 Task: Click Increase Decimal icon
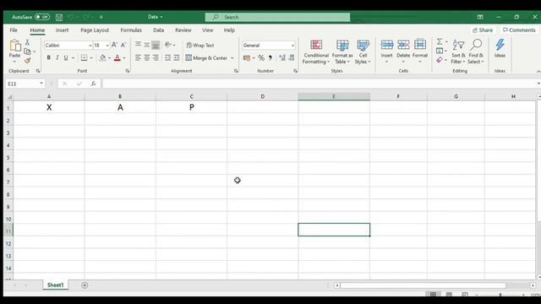(282, 58)
